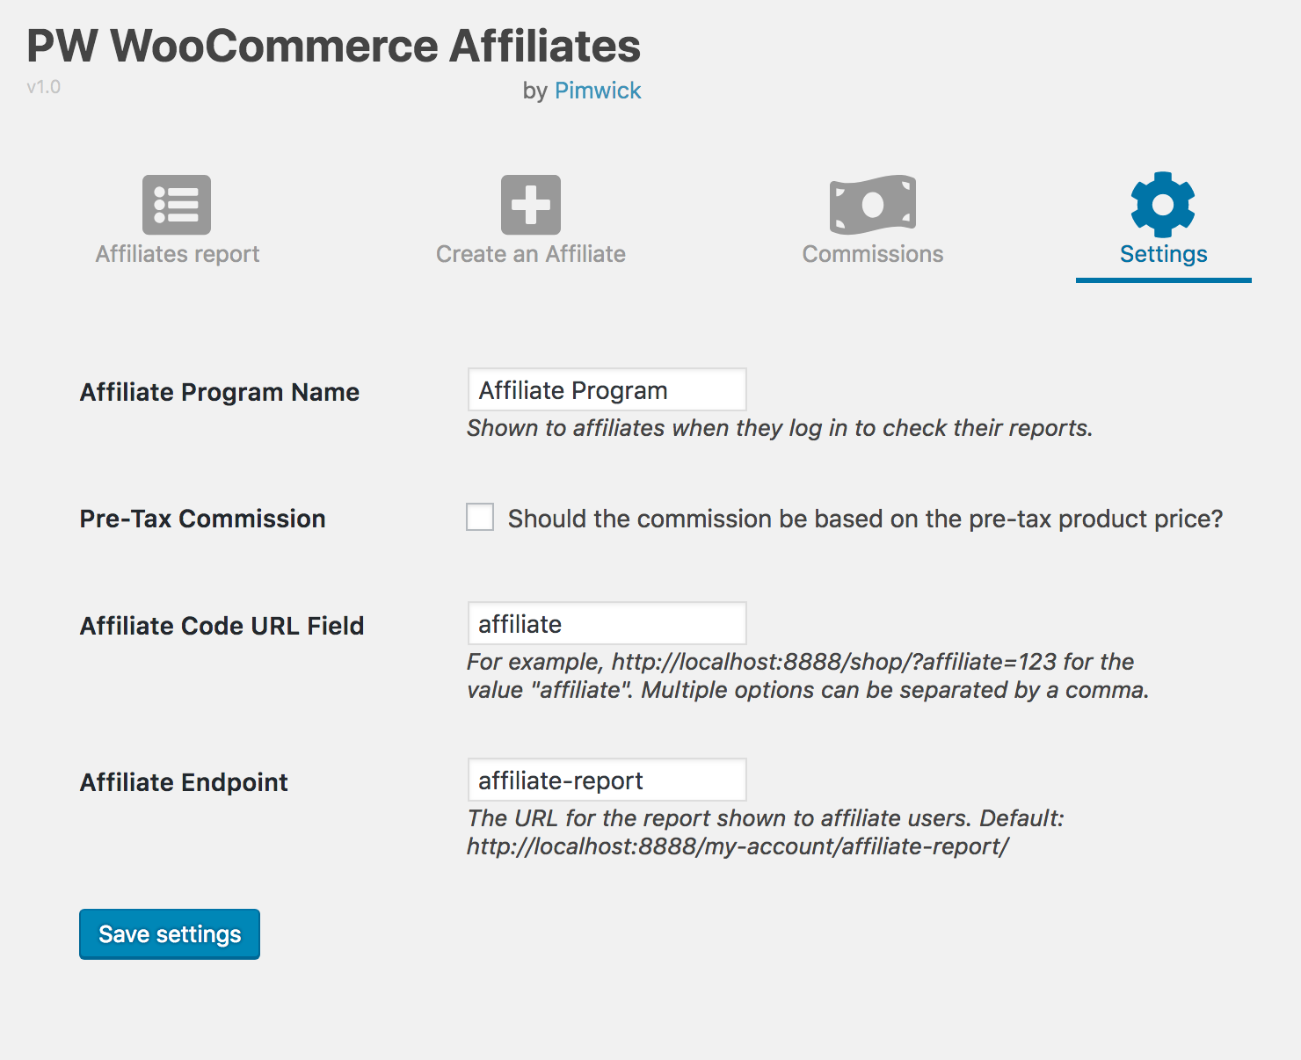Click the Settings gear icon
Screen dimensions: 1301x1060
[1162, 205]
